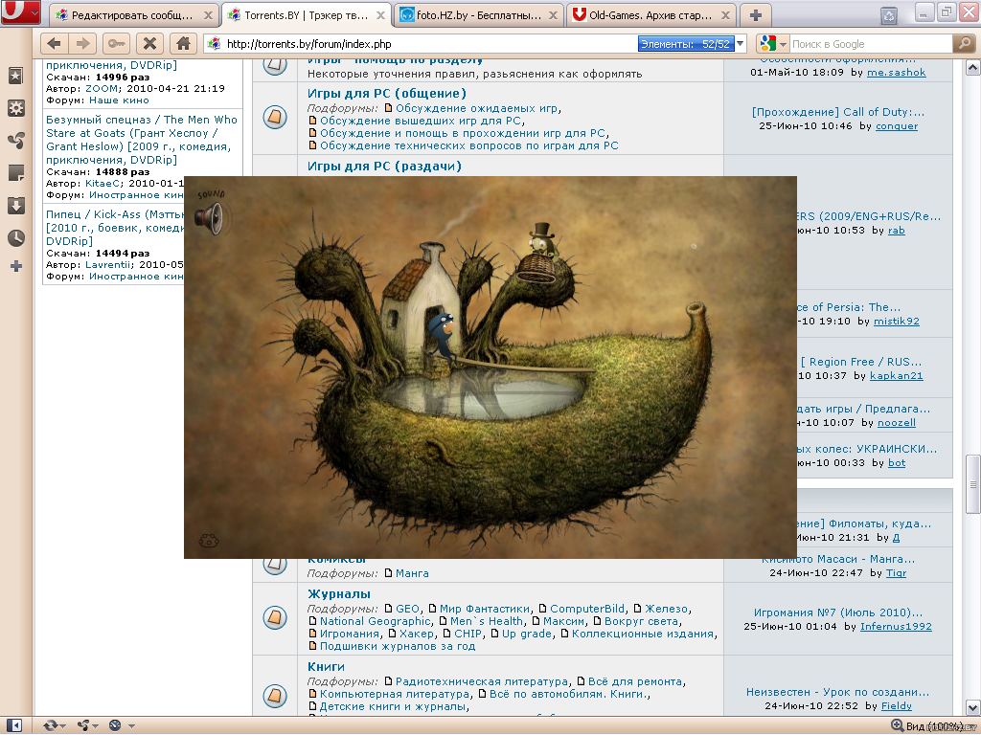Focus the Поиск в Google search field

871,44
